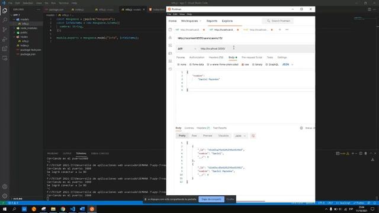Open Postman Collections sidebar icon
The height and width of the screenshot is (213, 379).
[x=170, y=30]
